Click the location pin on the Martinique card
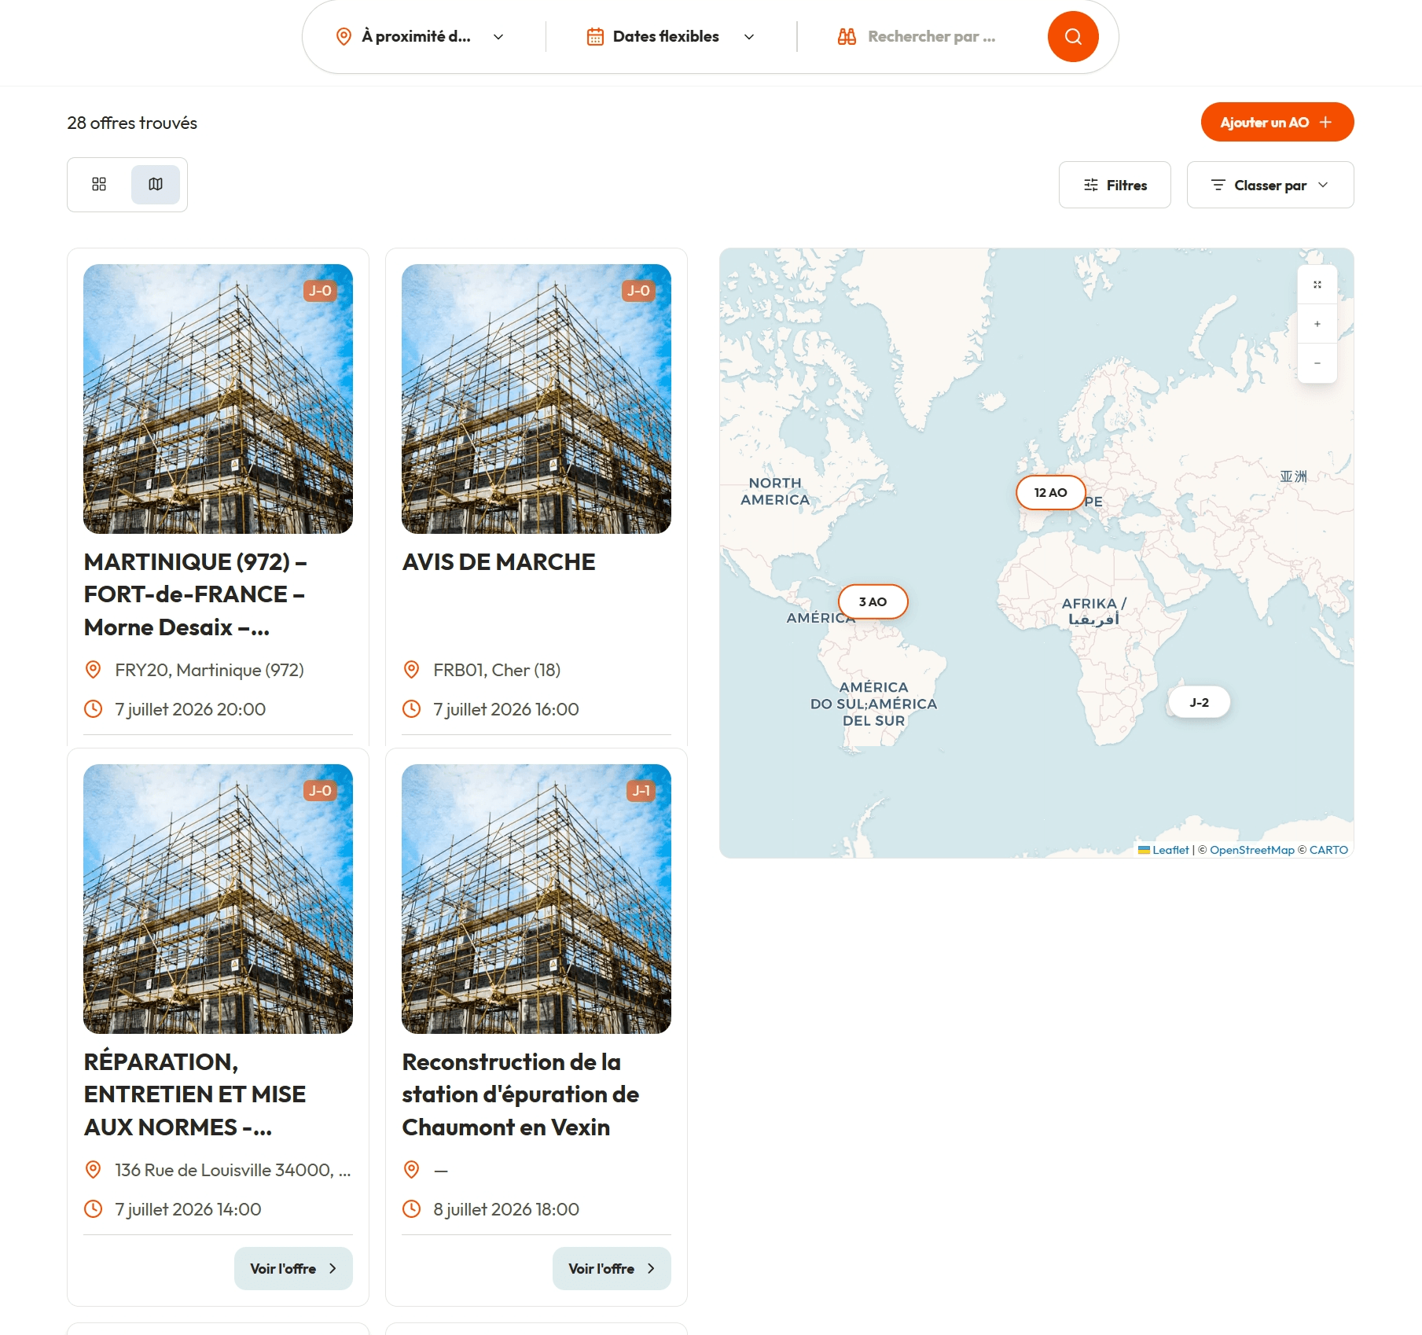1422x1335 pixels. (x=93, y=670)
